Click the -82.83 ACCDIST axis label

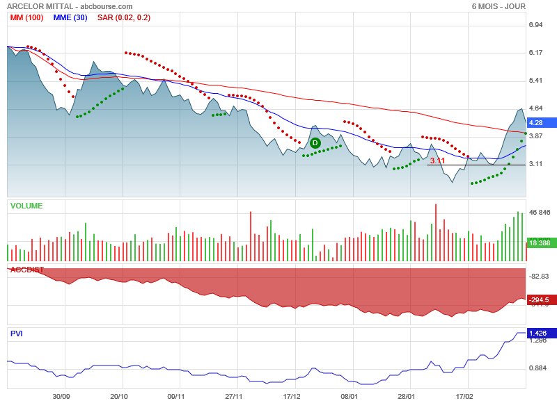point(538,277)
